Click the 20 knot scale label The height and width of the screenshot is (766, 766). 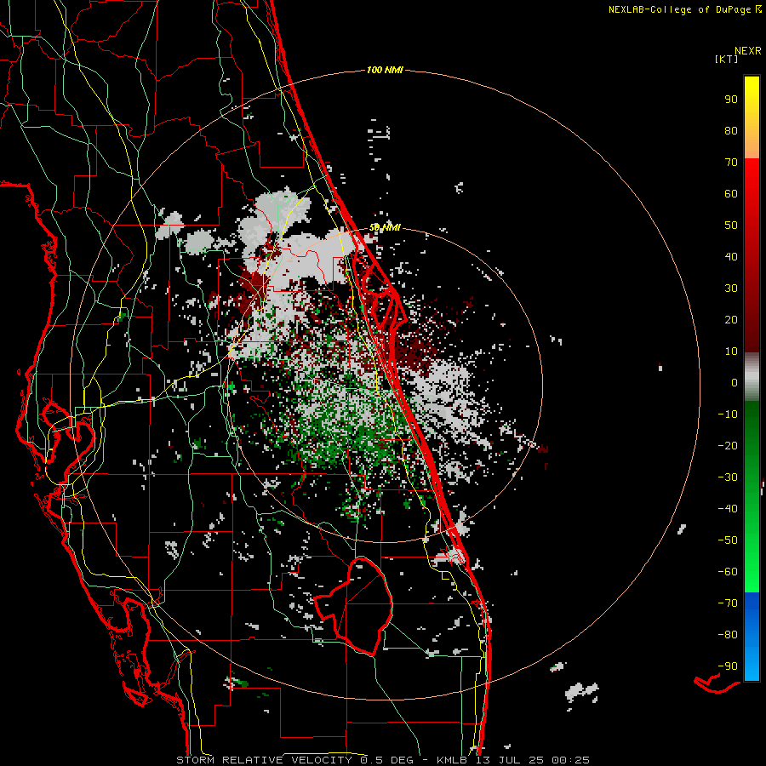731,319
